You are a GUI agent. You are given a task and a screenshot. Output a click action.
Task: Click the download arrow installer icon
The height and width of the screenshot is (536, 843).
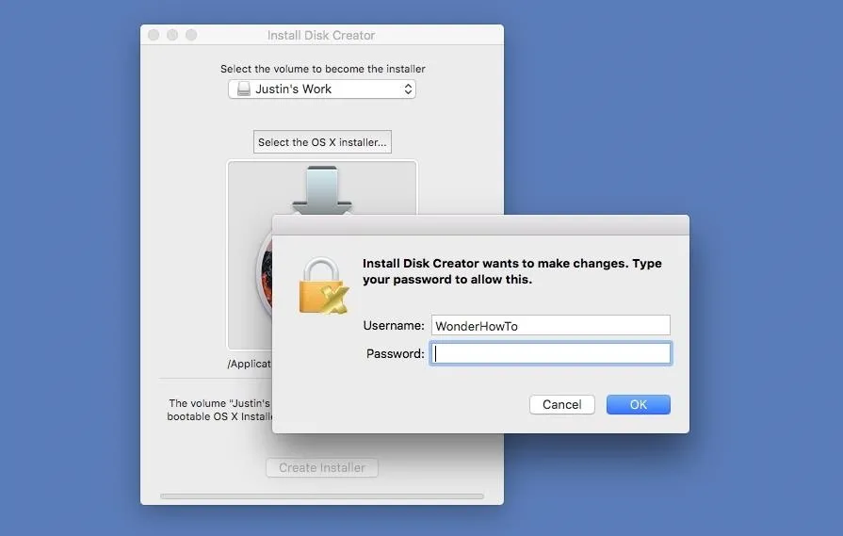[x=322, y=189]
